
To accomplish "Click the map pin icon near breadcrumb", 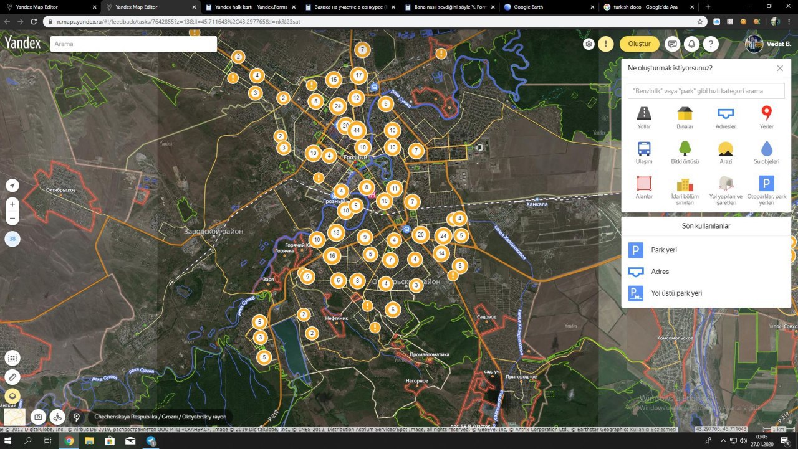I will pos(77,417).
